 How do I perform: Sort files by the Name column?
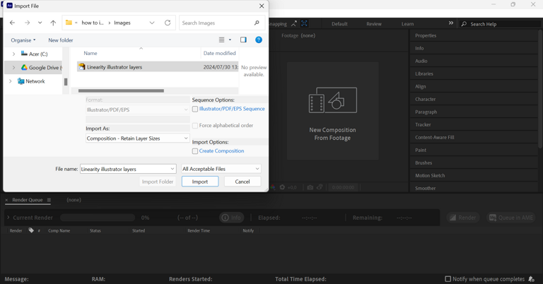pos(90,53)
